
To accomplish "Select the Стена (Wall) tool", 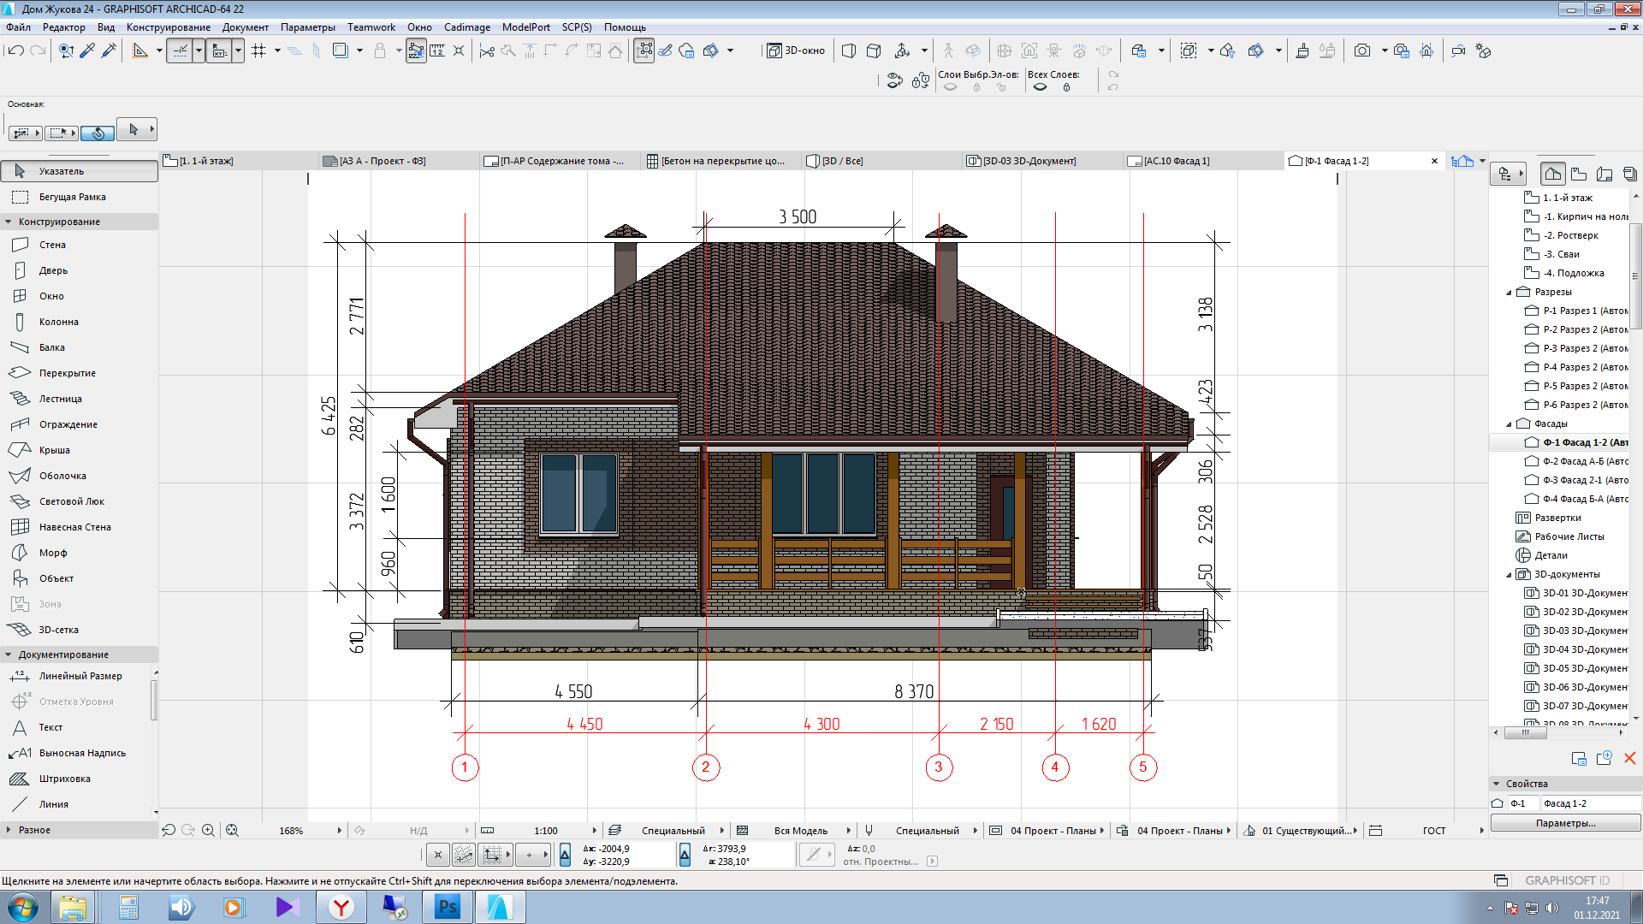I will (51, 245).
